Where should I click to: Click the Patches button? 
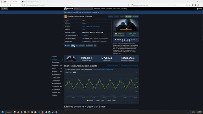click(x=89, y=46)
